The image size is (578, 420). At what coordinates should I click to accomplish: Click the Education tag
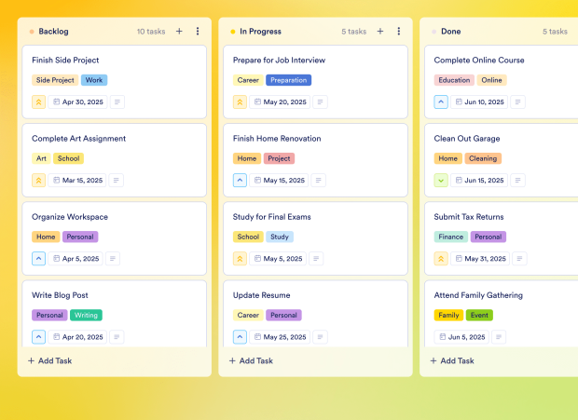[454, 80]
